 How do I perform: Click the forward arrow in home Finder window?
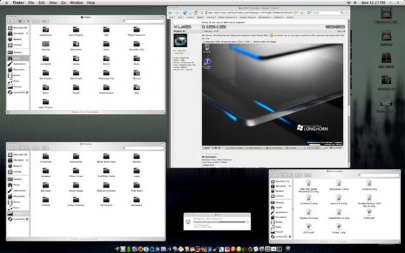coord(14,21)
